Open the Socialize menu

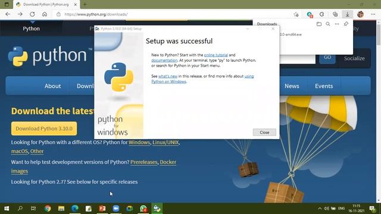(x=354, y=58)
